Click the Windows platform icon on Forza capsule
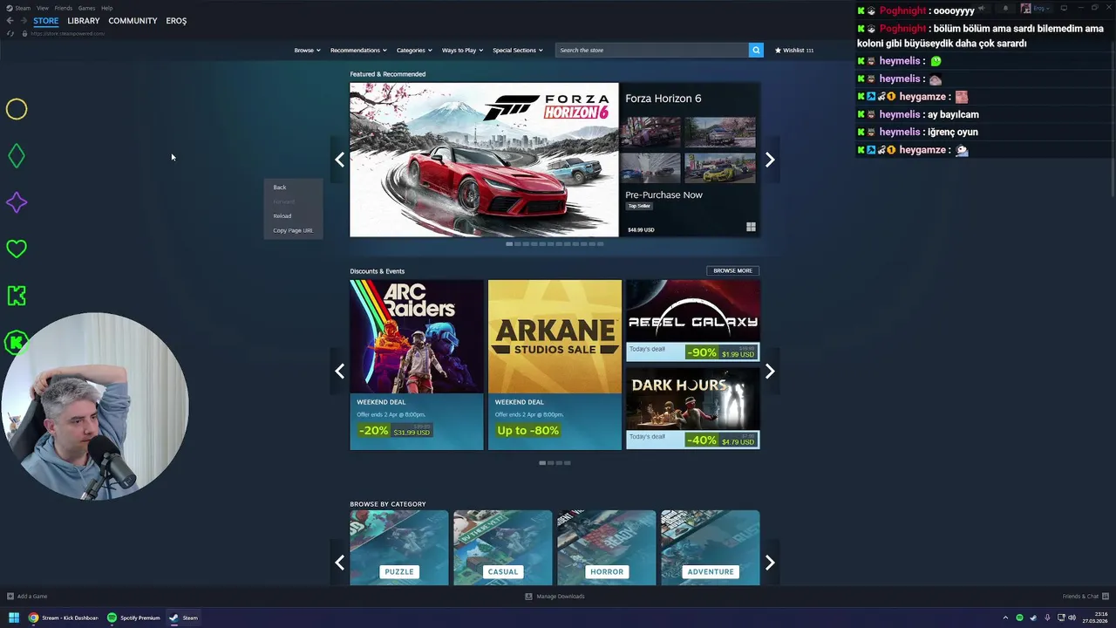 751,227
